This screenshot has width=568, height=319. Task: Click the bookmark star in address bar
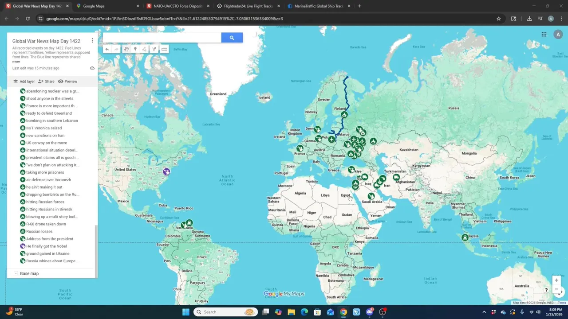[x=499, y=19]
